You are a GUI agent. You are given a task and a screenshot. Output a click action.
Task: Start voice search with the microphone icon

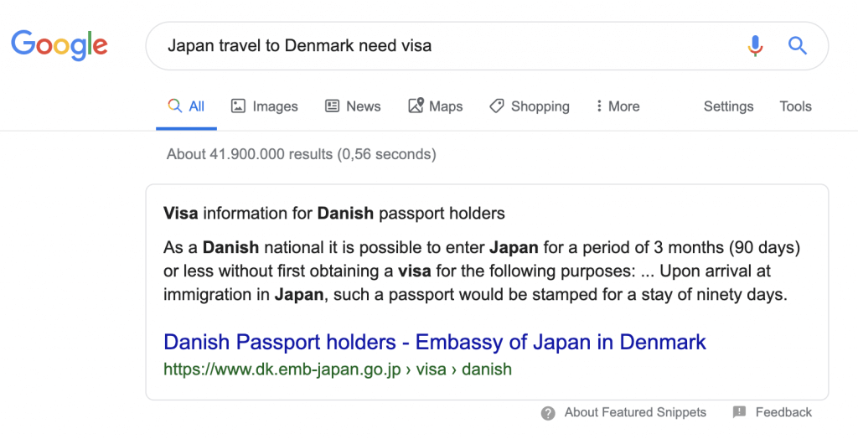pyautogui.click(x=755, y=45)
